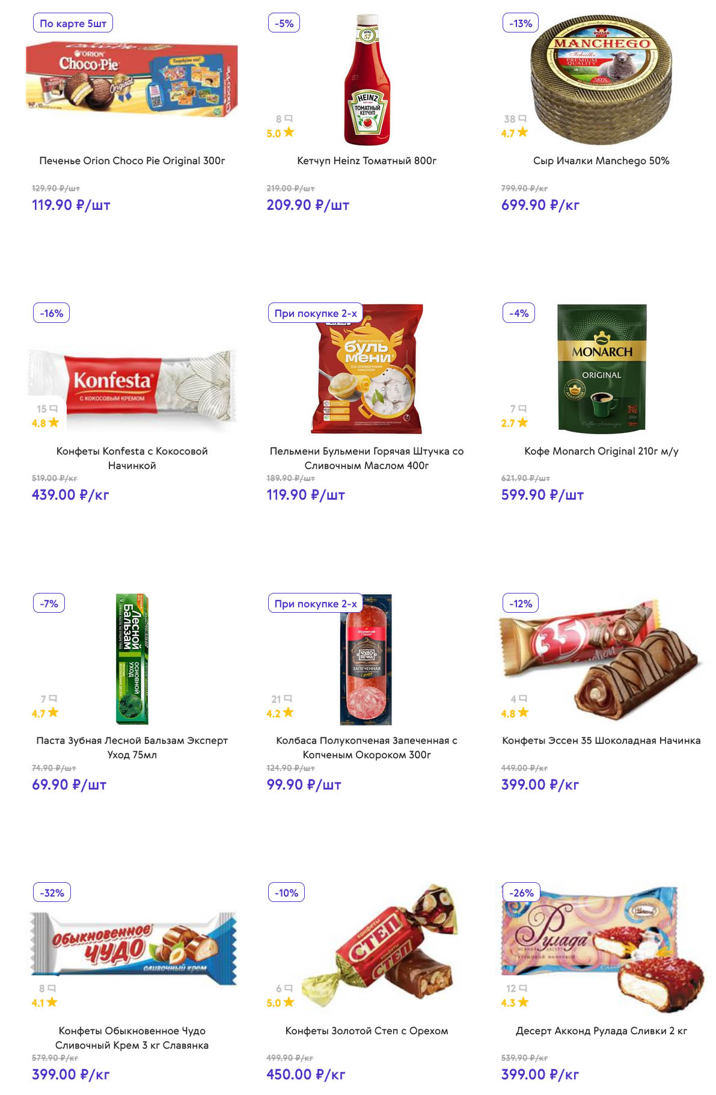Click the Konfesta candy rating star icon
The width and height of the screenshot is (716, 1095).
point(54,422)
